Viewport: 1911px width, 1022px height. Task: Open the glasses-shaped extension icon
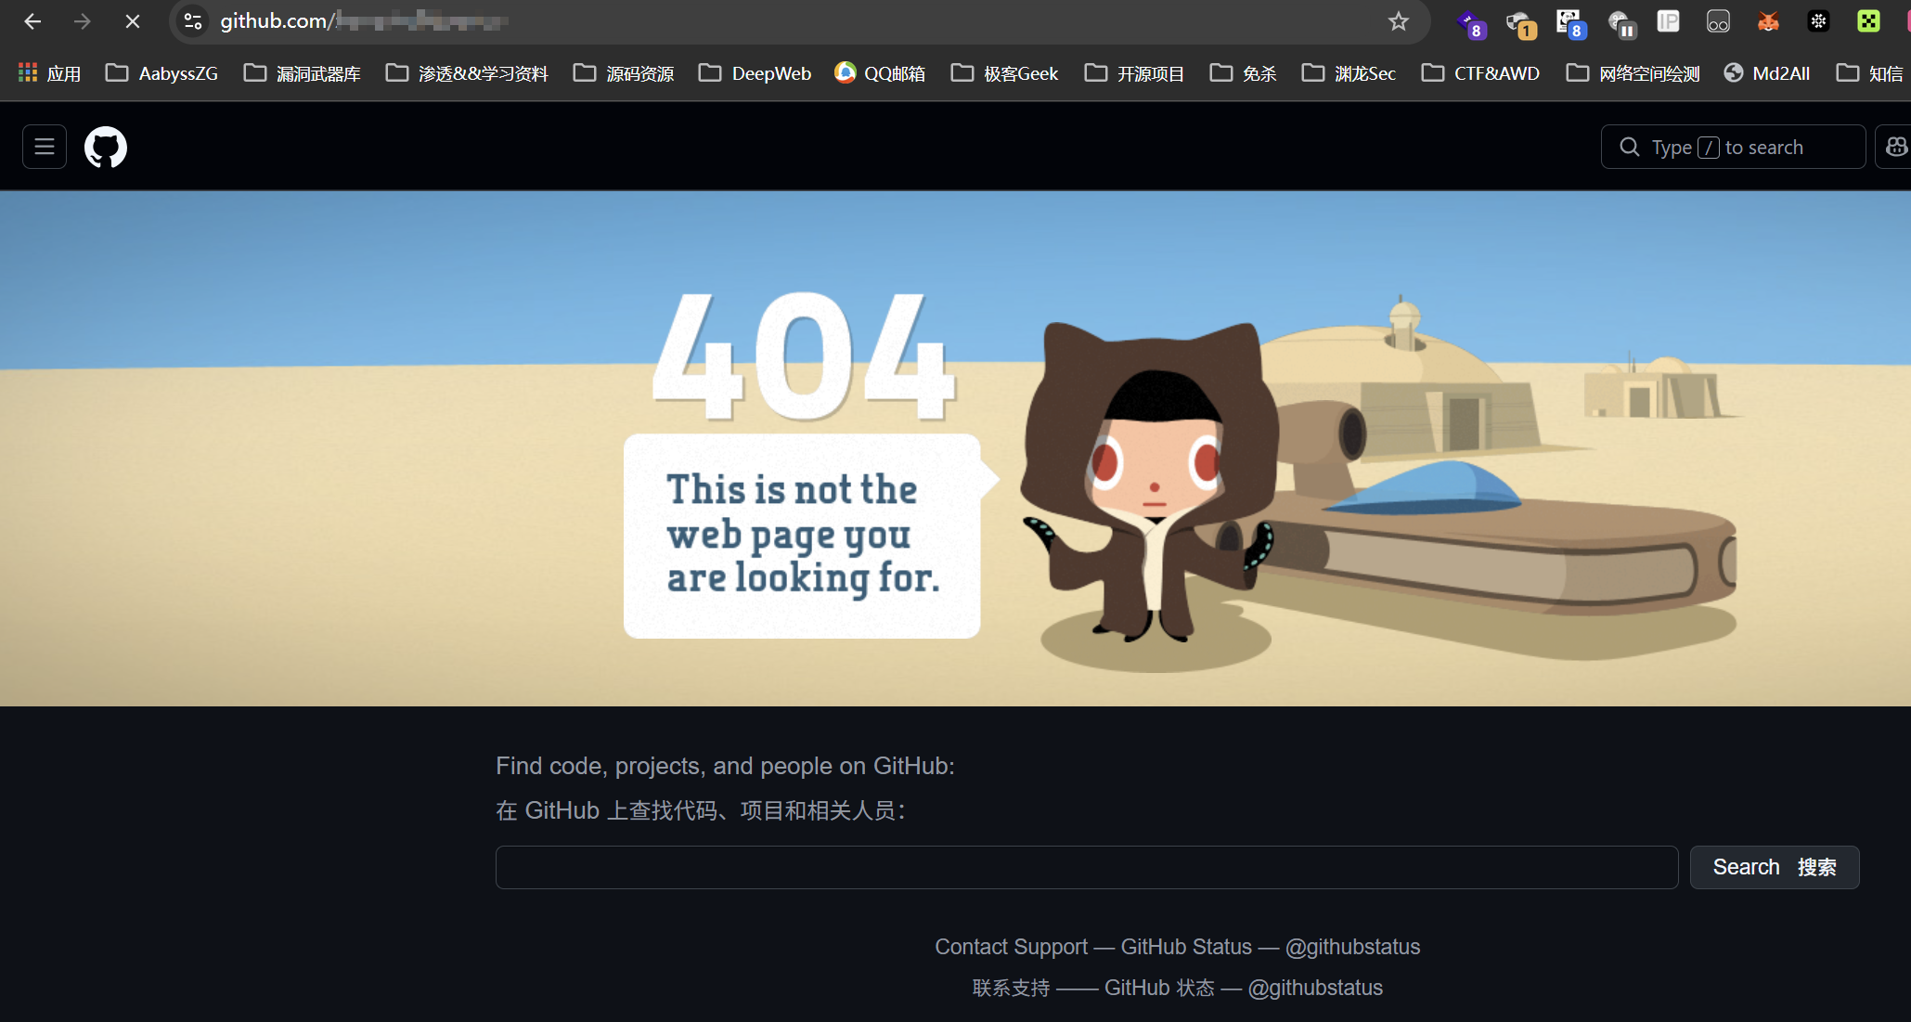(x=1718, y=21)
